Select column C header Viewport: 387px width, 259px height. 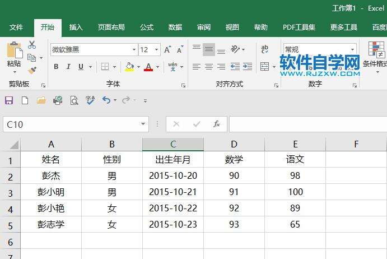[173, 144]
